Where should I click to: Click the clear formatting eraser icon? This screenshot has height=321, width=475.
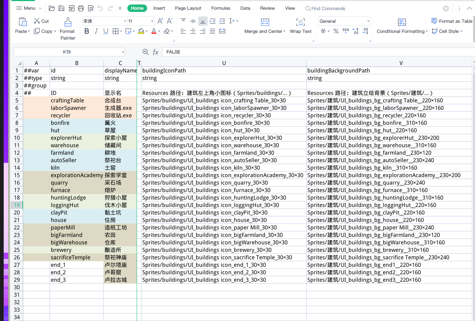[167, 31]
